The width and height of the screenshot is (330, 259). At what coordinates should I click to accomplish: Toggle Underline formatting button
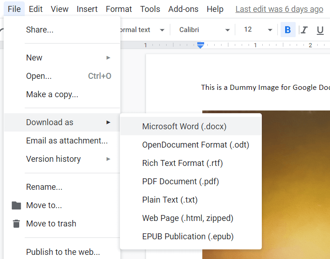[x=320, y=30]
